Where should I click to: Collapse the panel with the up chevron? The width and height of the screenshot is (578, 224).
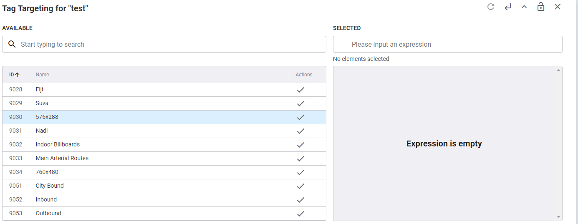pos(524,7)
